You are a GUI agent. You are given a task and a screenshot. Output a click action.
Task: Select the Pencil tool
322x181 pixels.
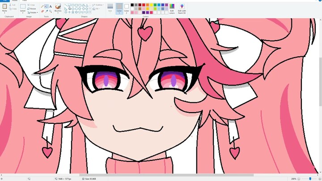click(42, 7)
